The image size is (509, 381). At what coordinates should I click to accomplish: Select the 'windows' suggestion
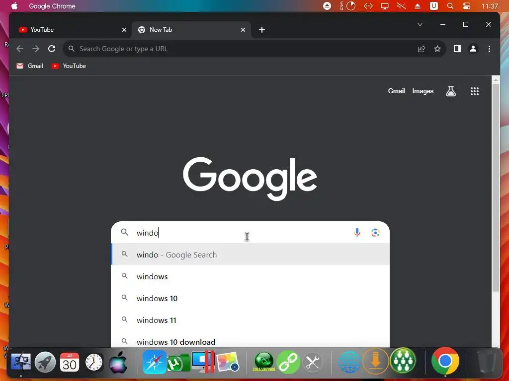[250, 276]
